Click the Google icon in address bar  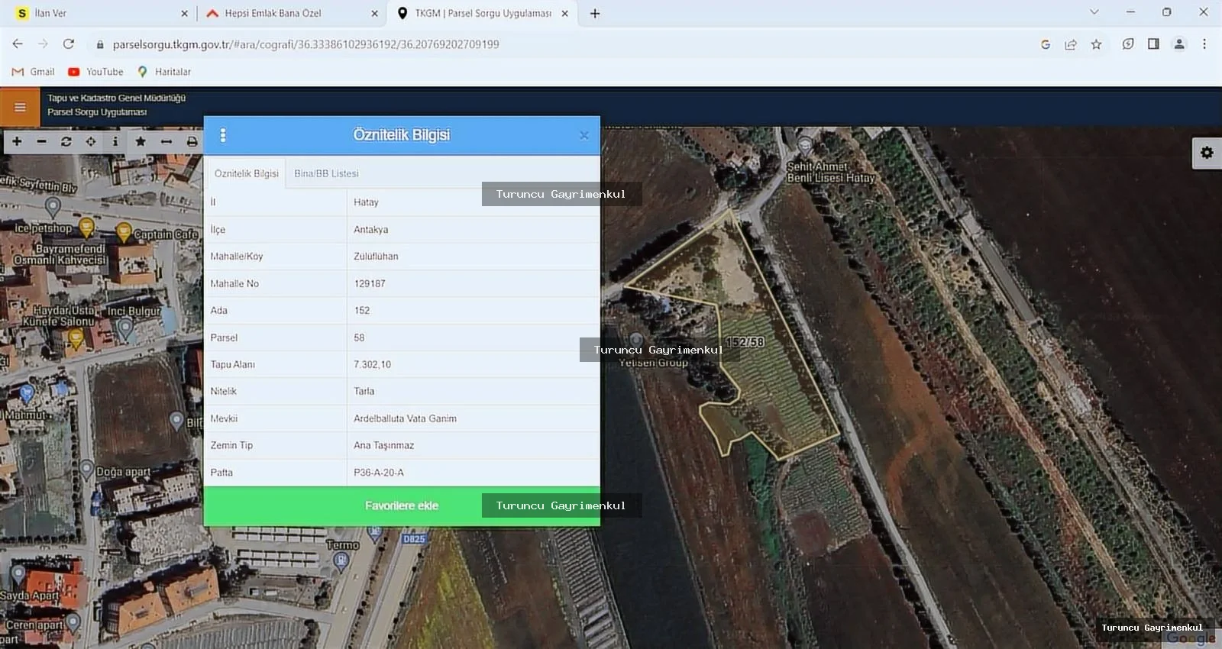tap(1046, 44)
